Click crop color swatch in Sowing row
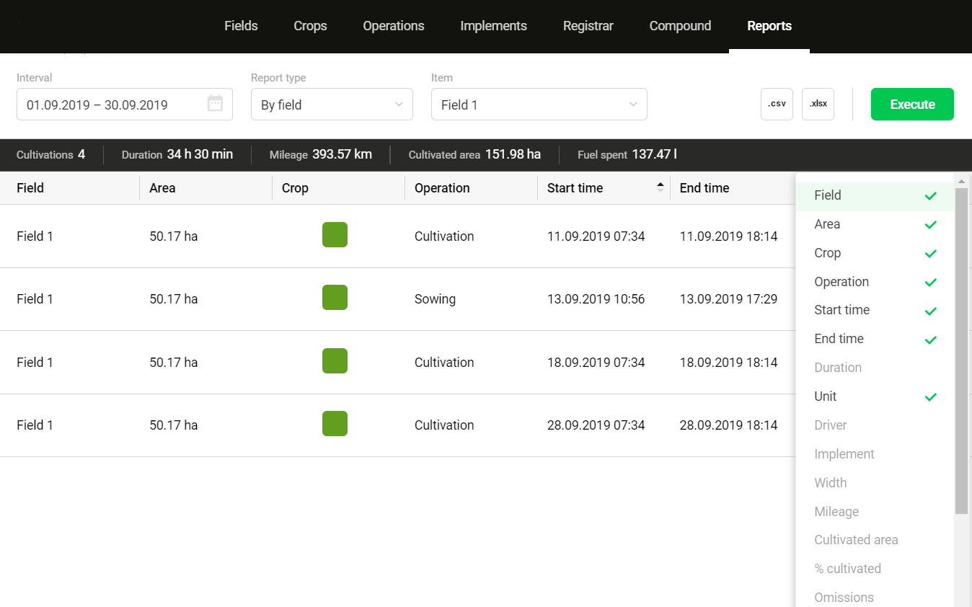972x607 pixels. (x=335, y=298)
